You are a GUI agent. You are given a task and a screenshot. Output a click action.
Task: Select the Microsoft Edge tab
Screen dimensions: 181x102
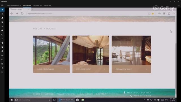click(x=27, y=5)
